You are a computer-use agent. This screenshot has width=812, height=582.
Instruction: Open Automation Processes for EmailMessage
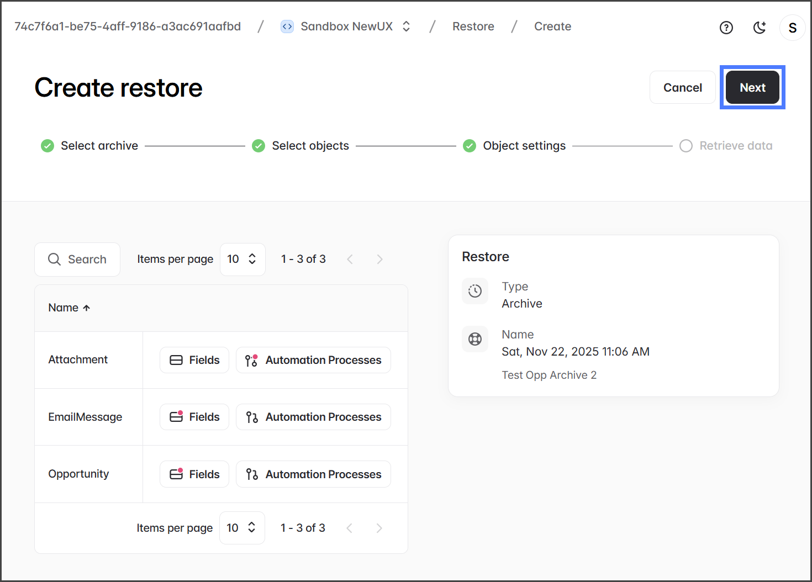coord(313,417)
